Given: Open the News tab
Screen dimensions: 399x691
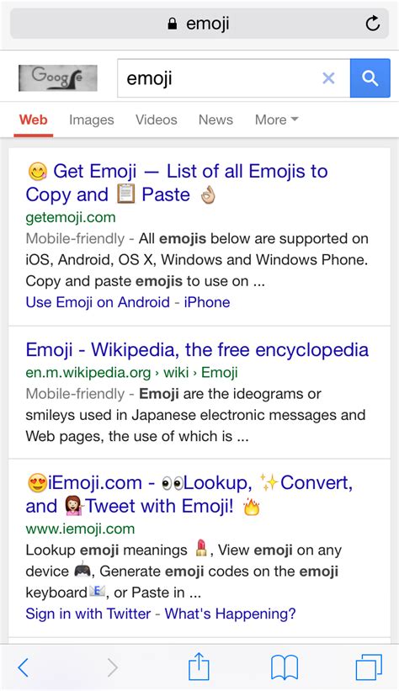Looking at the screenshot, I should [x=215, y=120].
